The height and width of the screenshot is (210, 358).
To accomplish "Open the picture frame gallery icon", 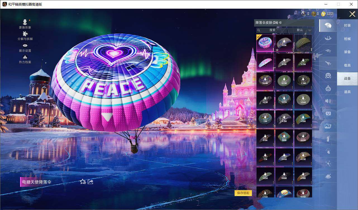I will pos(328,126).
